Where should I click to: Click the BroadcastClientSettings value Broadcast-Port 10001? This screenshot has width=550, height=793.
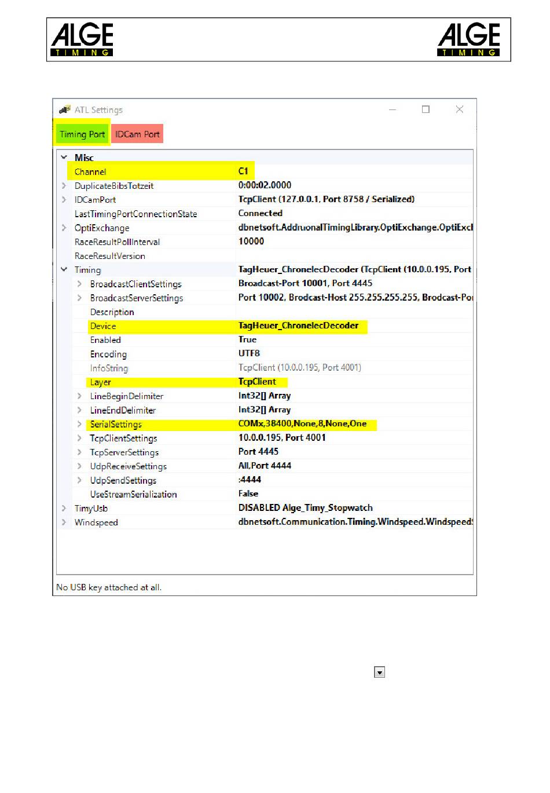305,283
